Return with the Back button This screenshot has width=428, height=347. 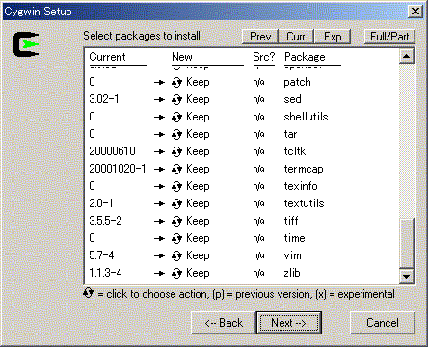(x=224, y=323)
